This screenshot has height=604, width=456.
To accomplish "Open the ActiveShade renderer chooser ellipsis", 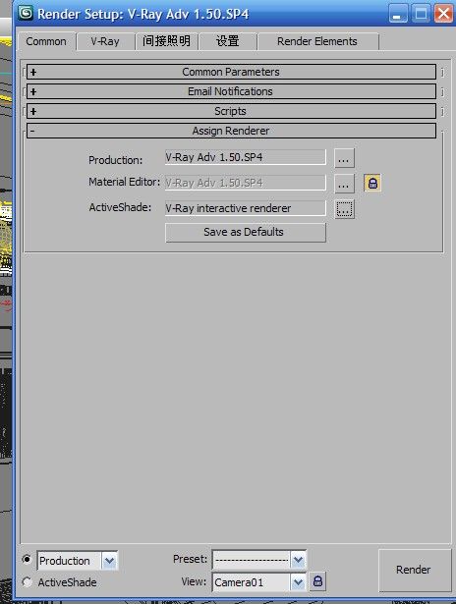I will 344,209.
